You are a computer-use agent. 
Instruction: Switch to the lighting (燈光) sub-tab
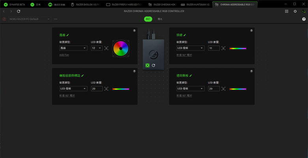(160, 19)
